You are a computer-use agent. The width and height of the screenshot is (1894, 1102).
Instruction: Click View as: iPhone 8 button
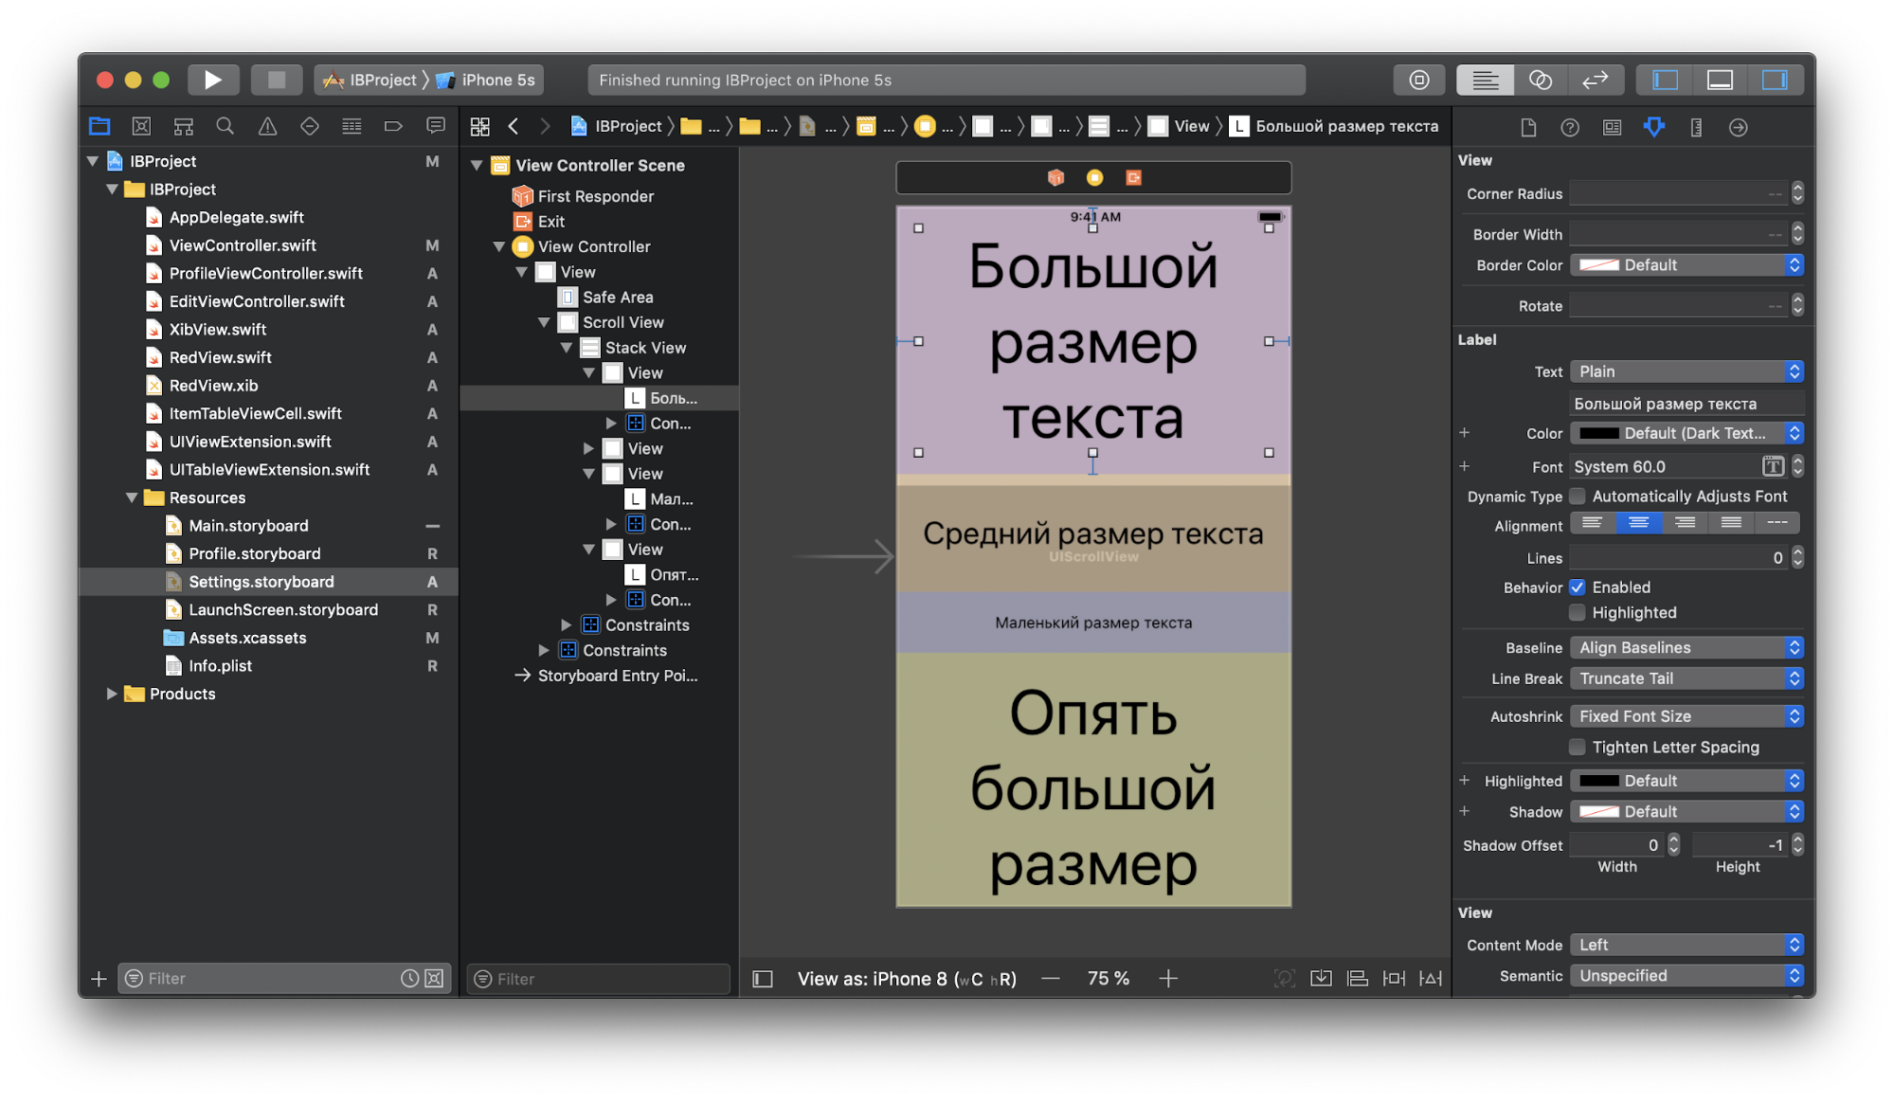[x=906, y=978]
